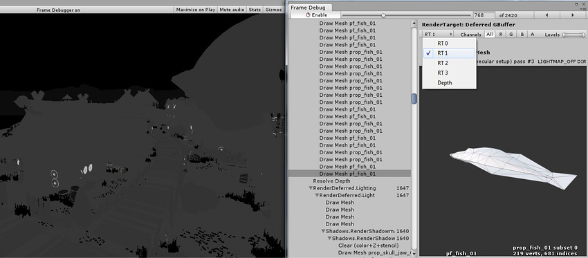588x258 pixels.
Task: Click the Stats button
Action: tap(255, 10)
